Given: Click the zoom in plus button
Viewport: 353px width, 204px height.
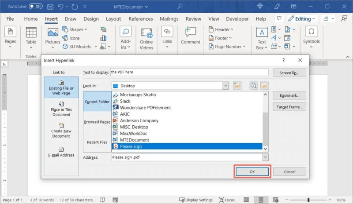Looking at the screenshot, I should click(x=330, y=200).
